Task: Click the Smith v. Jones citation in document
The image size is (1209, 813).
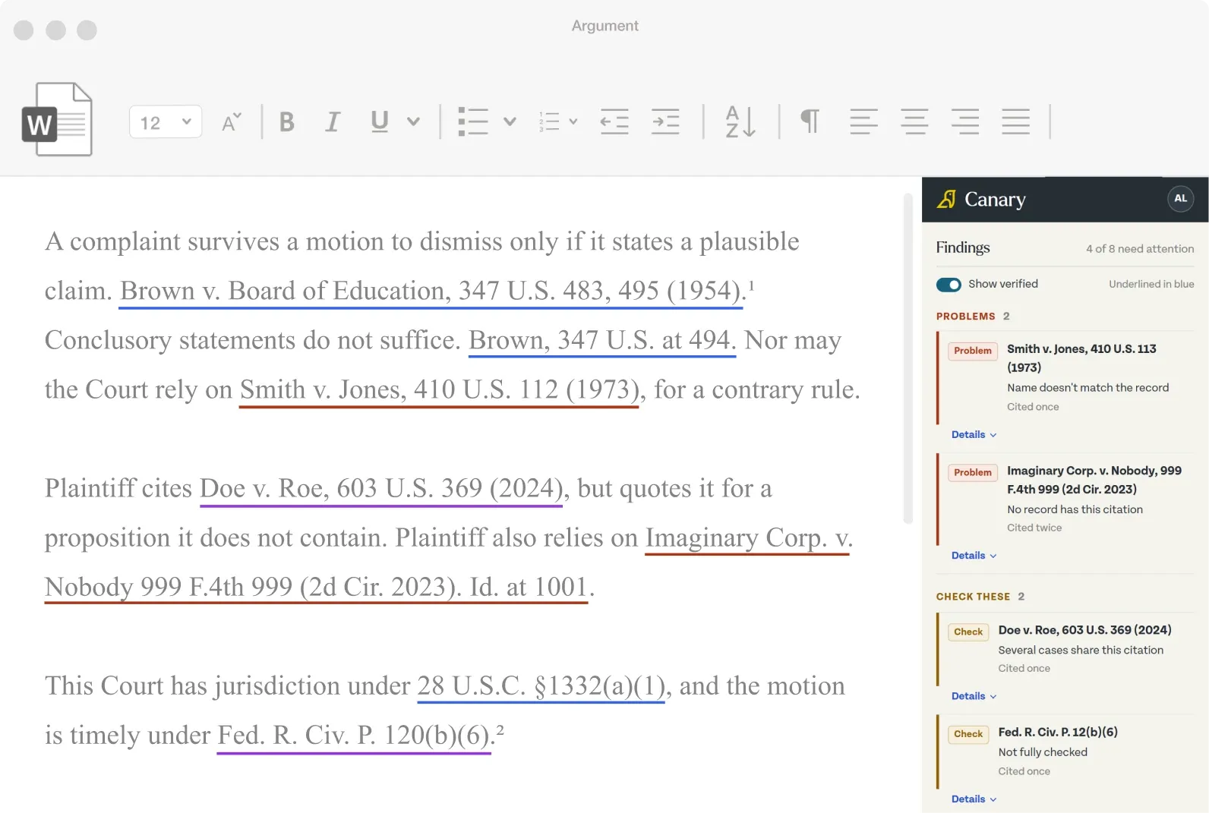Action: click(x=439, y=389)
